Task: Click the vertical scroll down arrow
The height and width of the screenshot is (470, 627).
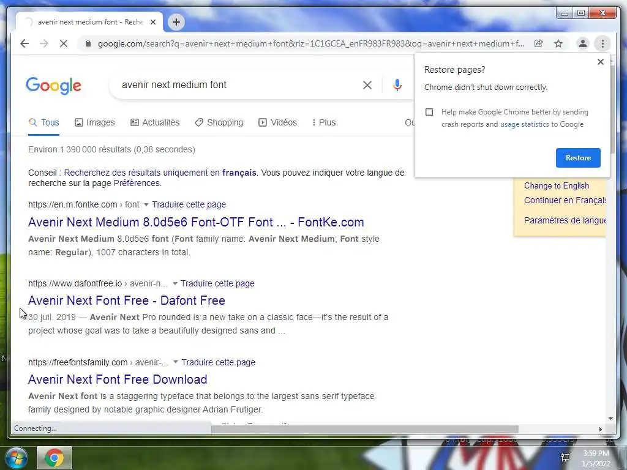Action: [610, 419]
